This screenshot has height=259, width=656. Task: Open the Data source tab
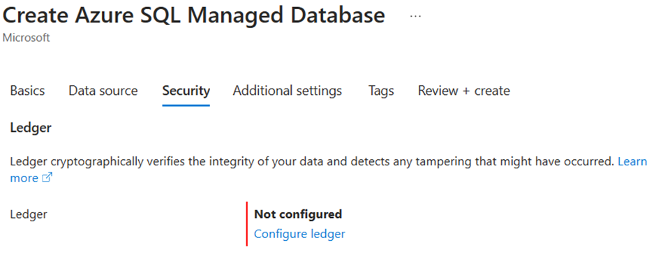[x=103, y=91]
